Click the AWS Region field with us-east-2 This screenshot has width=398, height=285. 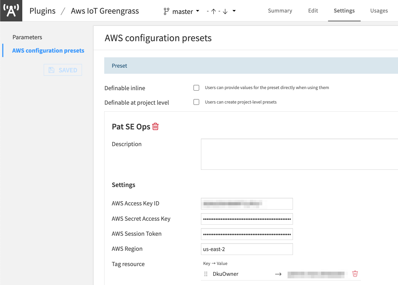pos(247,249)
